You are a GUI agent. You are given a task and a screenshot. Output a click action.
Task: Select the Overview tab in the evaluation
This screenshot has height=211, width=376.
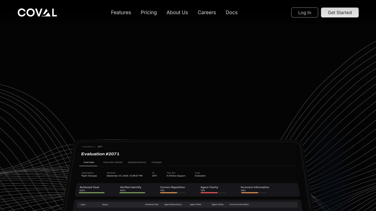click(x=89, y=162)
